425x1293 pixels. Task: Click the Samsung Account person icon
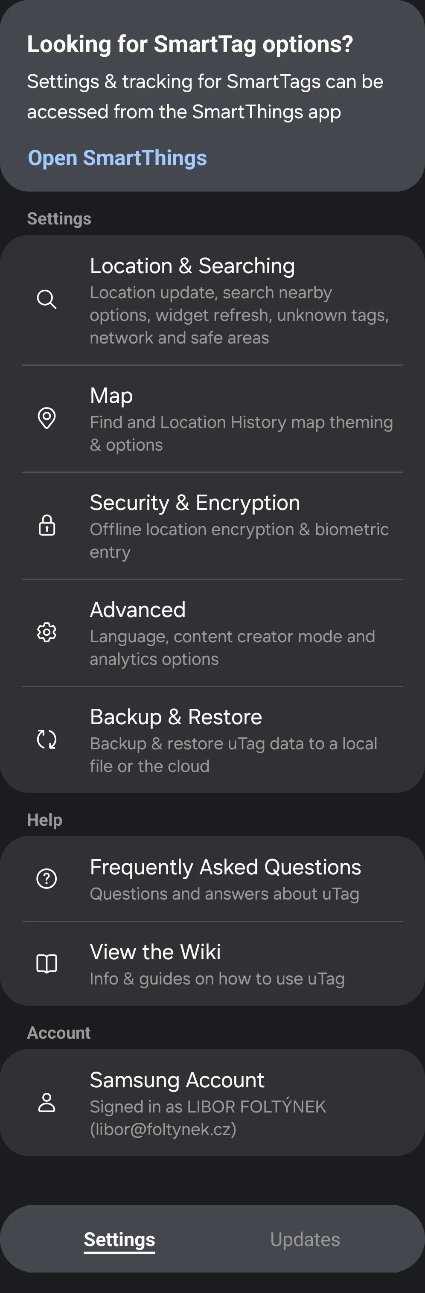click(47, 1102)
